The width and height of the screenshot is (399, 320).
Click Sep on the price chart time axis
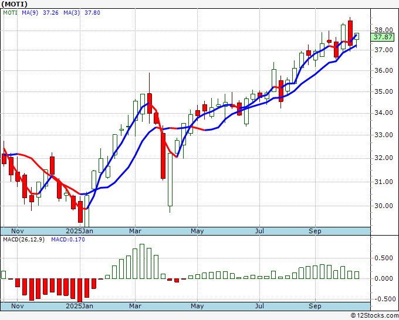[315, 231]
